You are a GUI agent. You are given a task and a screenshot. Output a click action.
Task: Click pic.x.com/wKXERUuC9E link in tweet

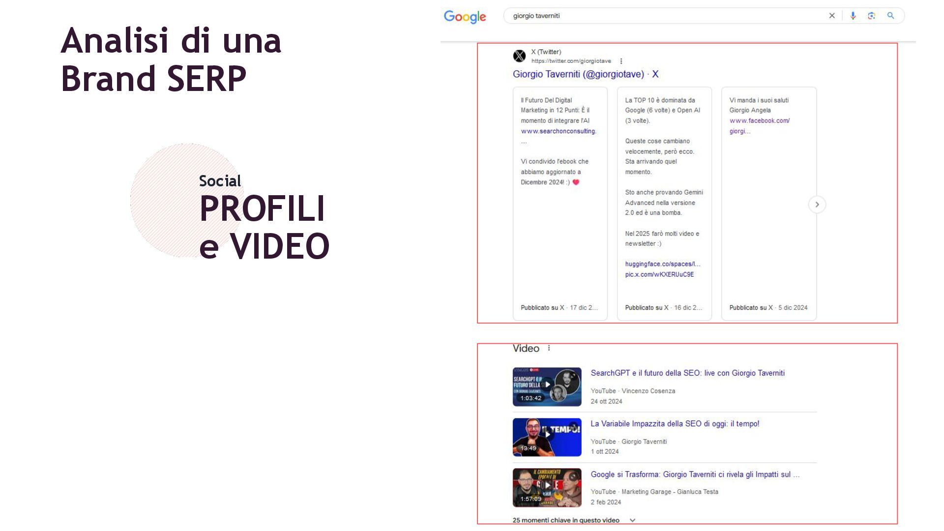tap(659, 274)
